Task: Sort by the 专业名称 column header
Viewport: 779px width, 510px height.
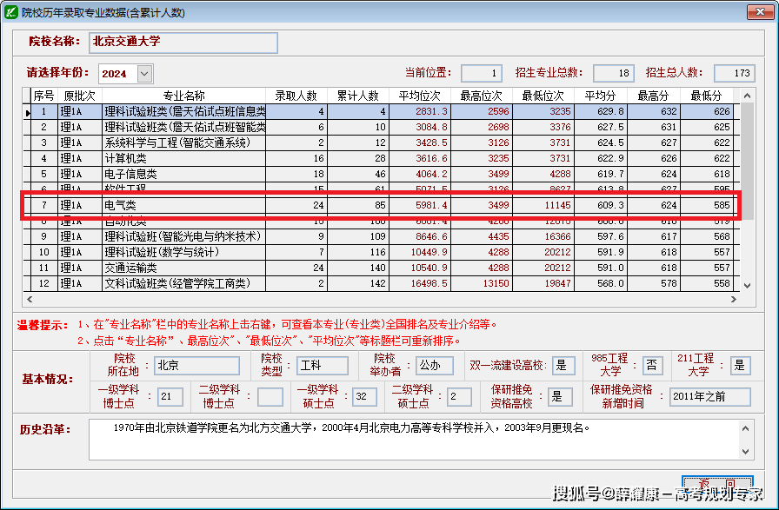Action: (183, 96)
